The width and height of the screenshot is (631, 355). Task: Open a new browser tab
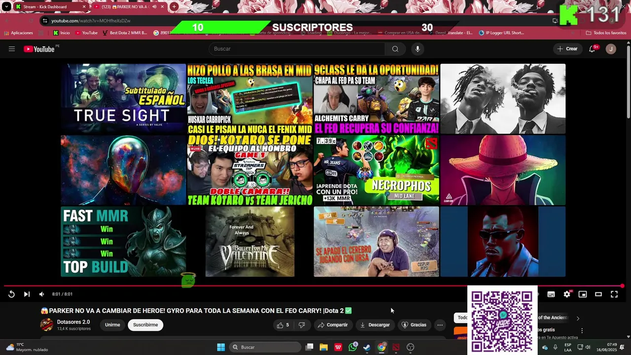(174, 7)
